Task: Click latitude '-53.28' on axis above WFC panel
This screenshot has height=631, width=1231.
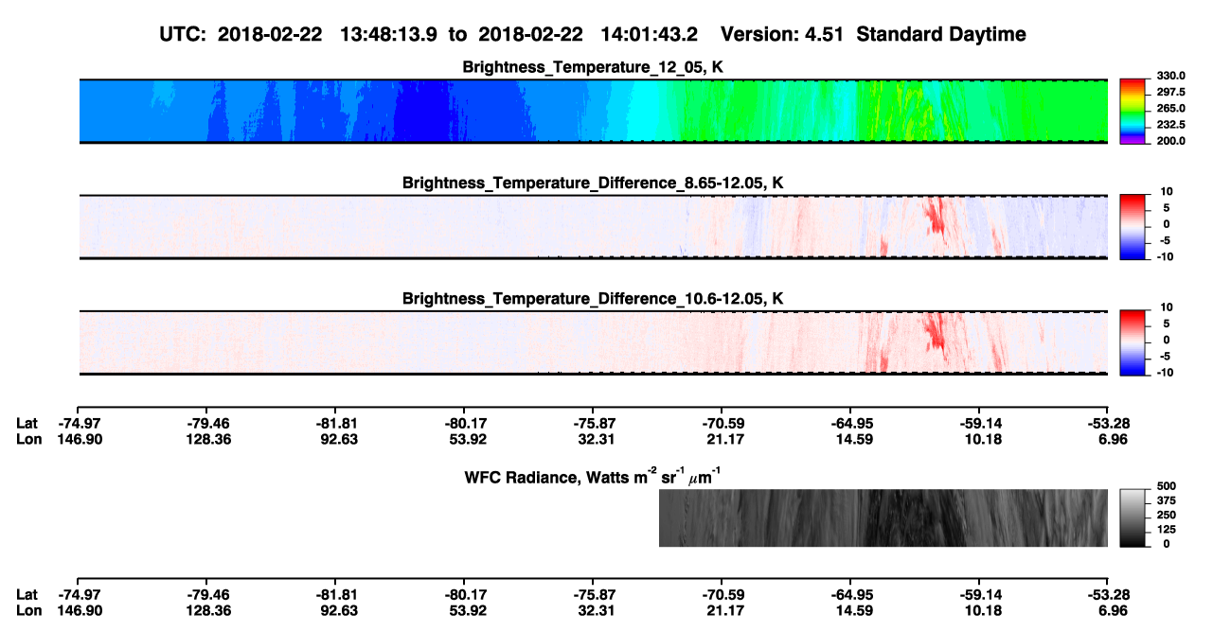Action: pyautogui.click(x=1107, y=423)
